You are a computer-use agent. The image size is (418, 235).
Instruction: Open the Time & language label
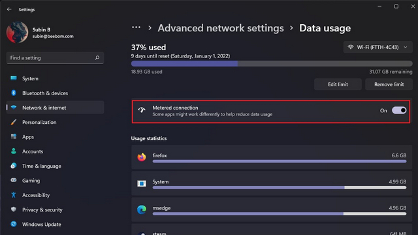[42, 166]
